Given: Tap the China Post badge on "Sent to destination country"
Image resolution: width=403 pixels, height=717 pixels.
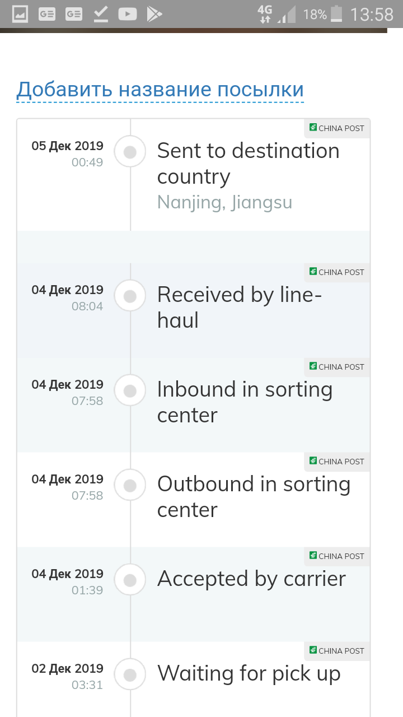Looking at the screenshot, I should tap(337, 128).
